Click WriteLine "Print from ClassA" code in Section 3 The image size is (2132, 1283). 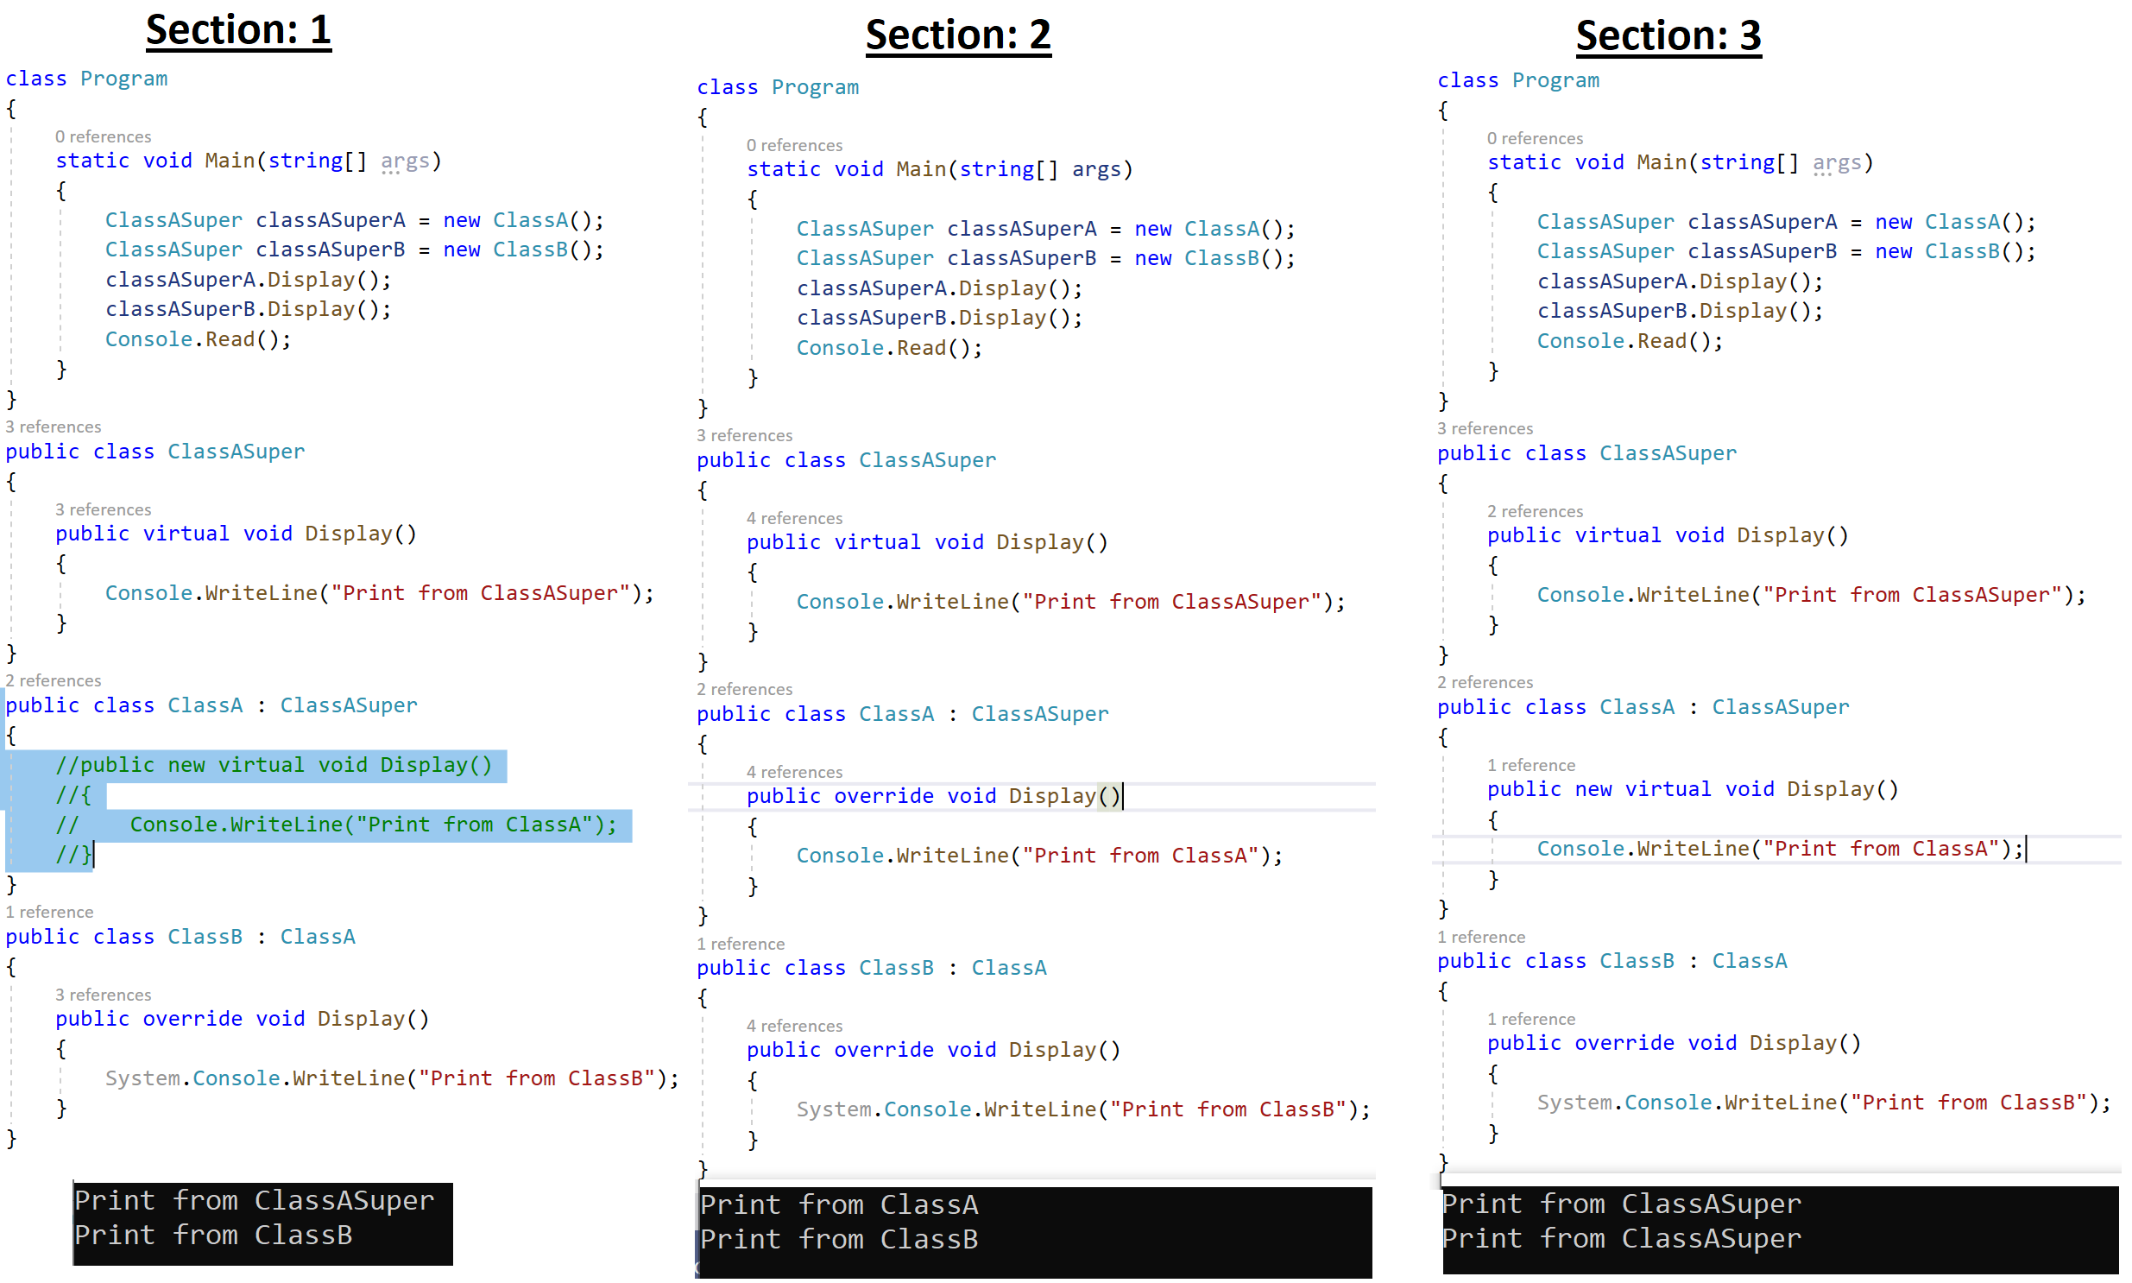(x=1781, y=849)
